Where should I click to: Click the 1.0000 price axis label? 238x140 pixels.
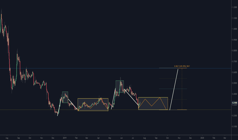[x=235, y=29]
